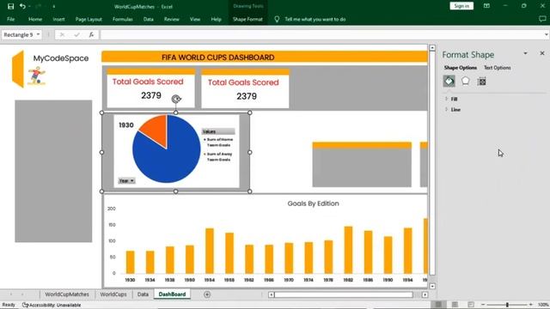Open the Home ribbon tab
This screenshot has height=309, width=550.
[35, 19]
